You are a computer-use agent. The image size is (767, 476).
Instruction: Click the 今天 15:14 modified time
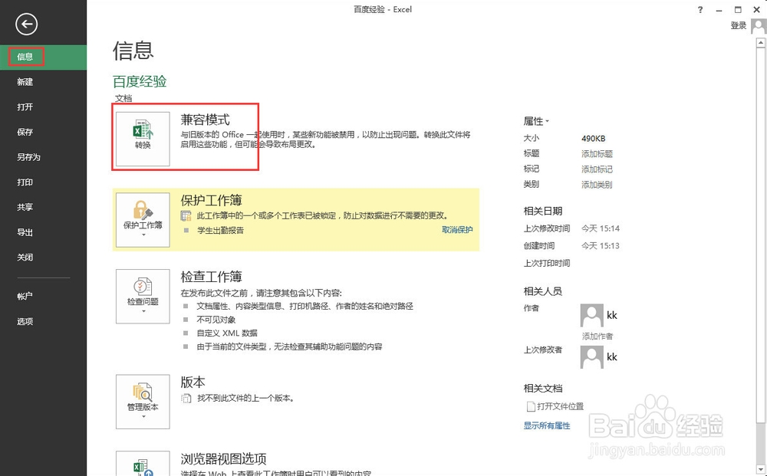tap(601, 228)
